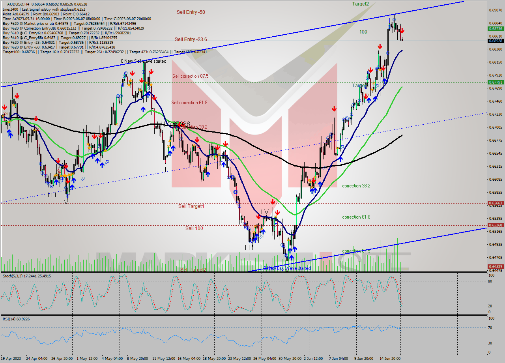Click the Stochastic scale 80 level

tap(490, 281)
